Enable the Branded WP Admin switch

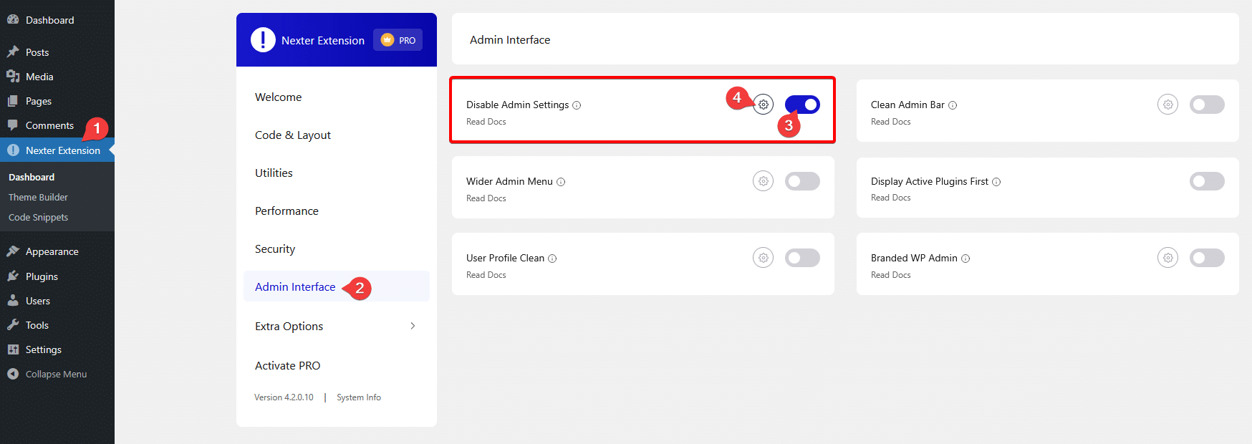coord(1207,257)
